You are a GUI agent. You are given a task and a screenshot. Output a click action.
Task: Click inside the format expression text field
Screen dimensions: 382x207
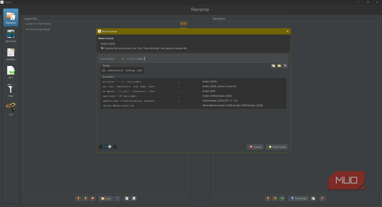click(193, 59)
